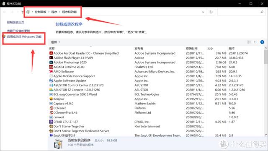Expand the address bar history dropdown

203,12
